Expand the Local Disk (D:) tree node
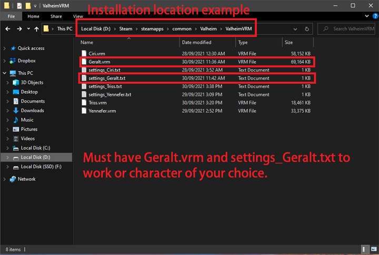Viewport: 379px width, 255px height. (8, 157)
